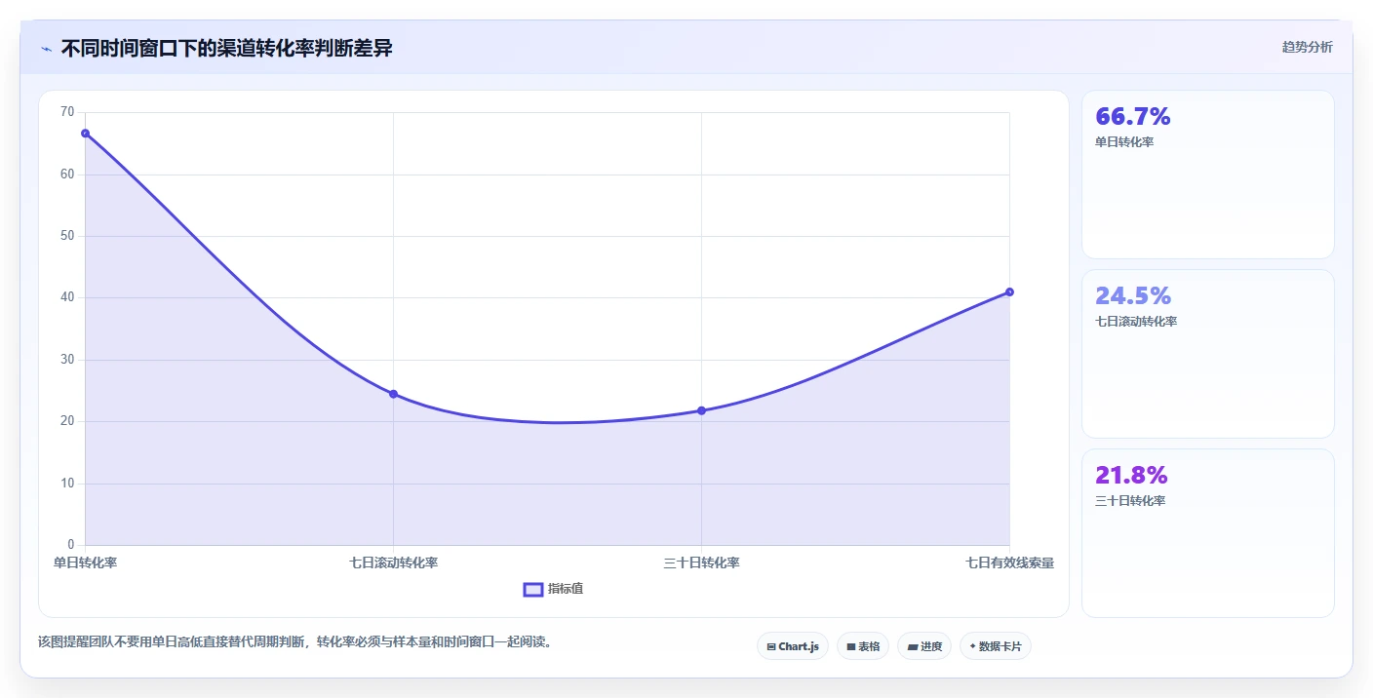Image resolution: width=1373 pixels, height=698 pixels.
Task: Click the title 不同时间窗口下的渠道转化率判断差异
Action: coord(226,48)
